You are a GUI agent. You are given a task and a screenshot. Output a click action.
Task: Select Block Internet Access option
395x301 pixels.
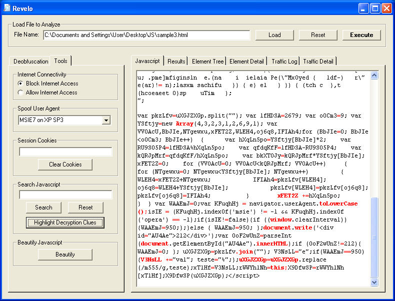(20, 83)
